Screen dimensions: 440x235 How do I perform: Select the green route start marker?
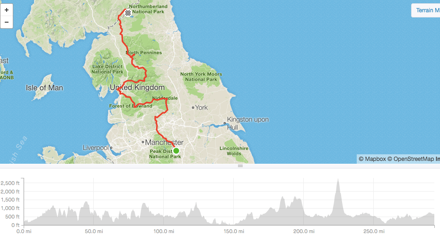(176, 151)
